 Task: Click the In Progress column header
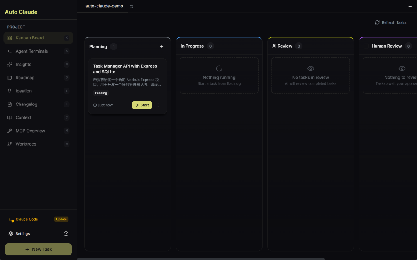[x=192, y=46]
